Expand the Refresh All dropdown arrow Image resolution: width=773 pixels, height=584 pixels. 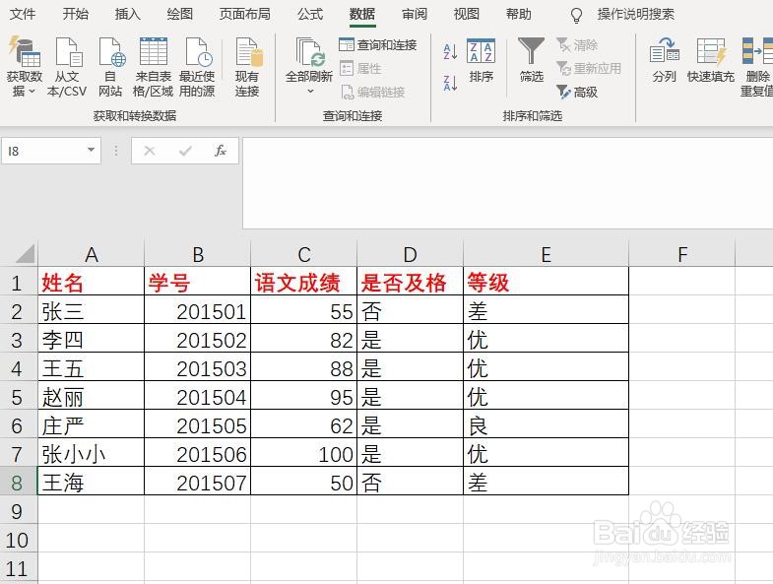click(310, 91)
